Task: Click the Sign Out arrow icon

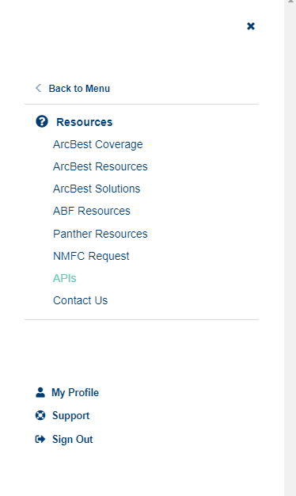Action: pos(40,439)
